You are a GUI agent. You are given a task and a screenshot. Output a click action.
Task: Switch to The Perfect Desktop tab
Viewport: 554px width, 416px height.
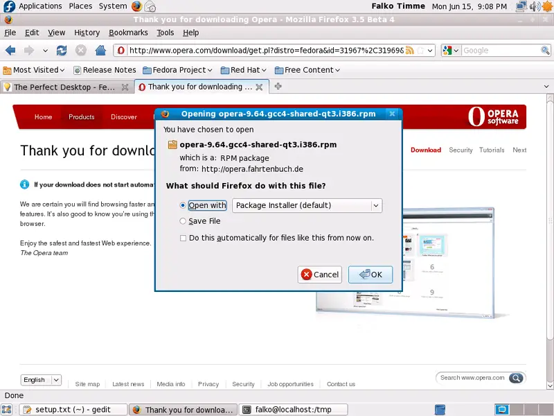point(66,87)
